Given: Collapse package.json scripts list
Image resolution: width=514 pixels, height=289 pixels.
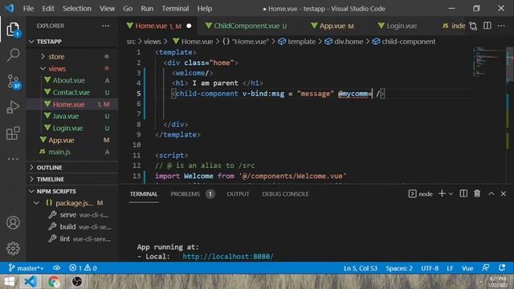Looking at the screenshot, I should [x=71, y=203].
